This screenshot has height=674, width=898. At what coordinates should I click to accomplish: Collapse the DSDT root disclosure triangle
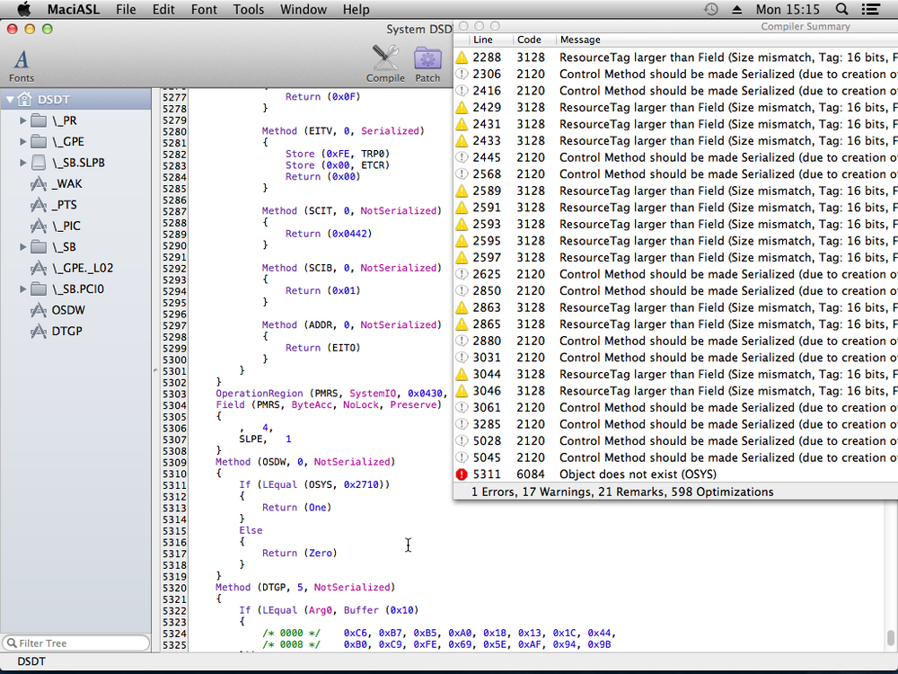tap(10, 99)
